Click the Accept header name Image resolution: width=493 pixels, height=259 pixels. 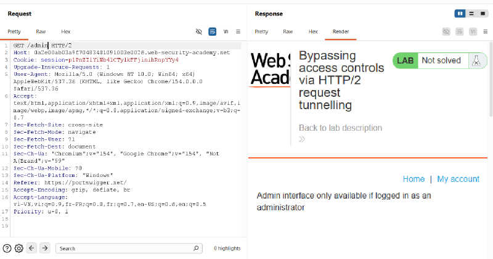tap(25, 96)
